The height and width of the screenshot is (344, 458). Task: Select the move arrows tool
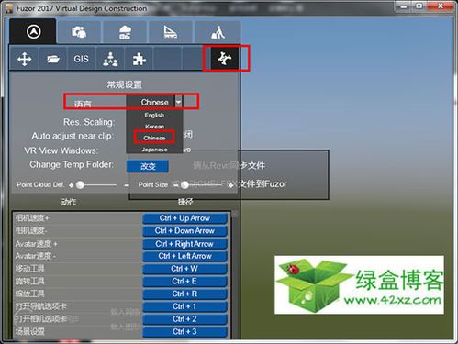25,59
